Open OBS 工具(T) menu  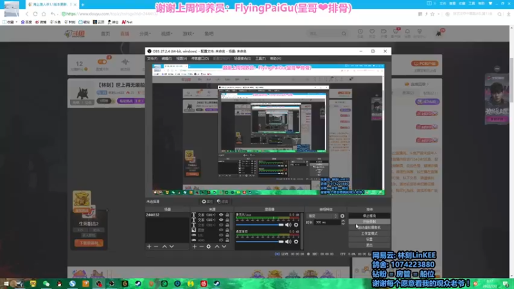point(261,58)
